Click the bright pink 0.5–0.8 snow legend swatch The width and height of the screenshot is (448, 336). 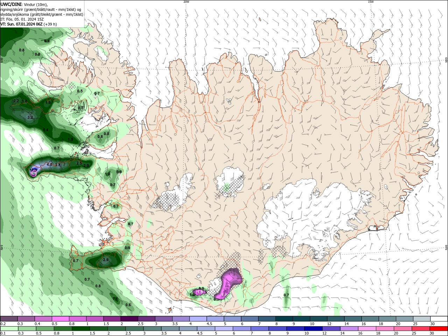[60, 318]
